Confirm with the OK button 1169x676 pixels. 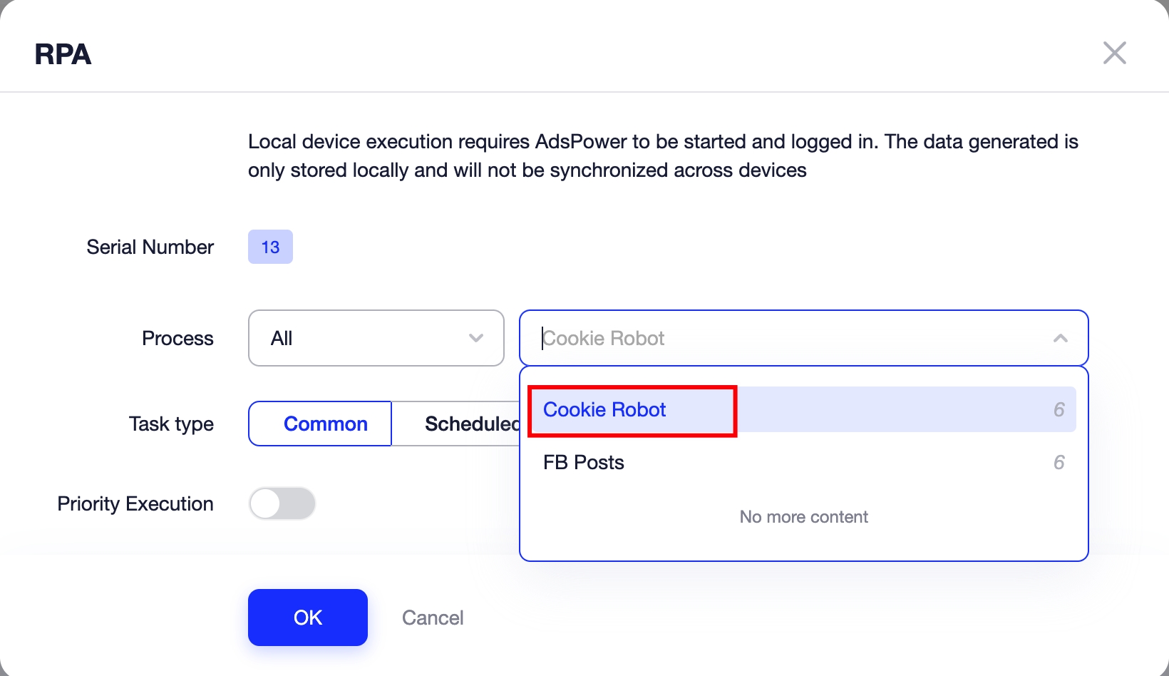(x=307, y=618)
